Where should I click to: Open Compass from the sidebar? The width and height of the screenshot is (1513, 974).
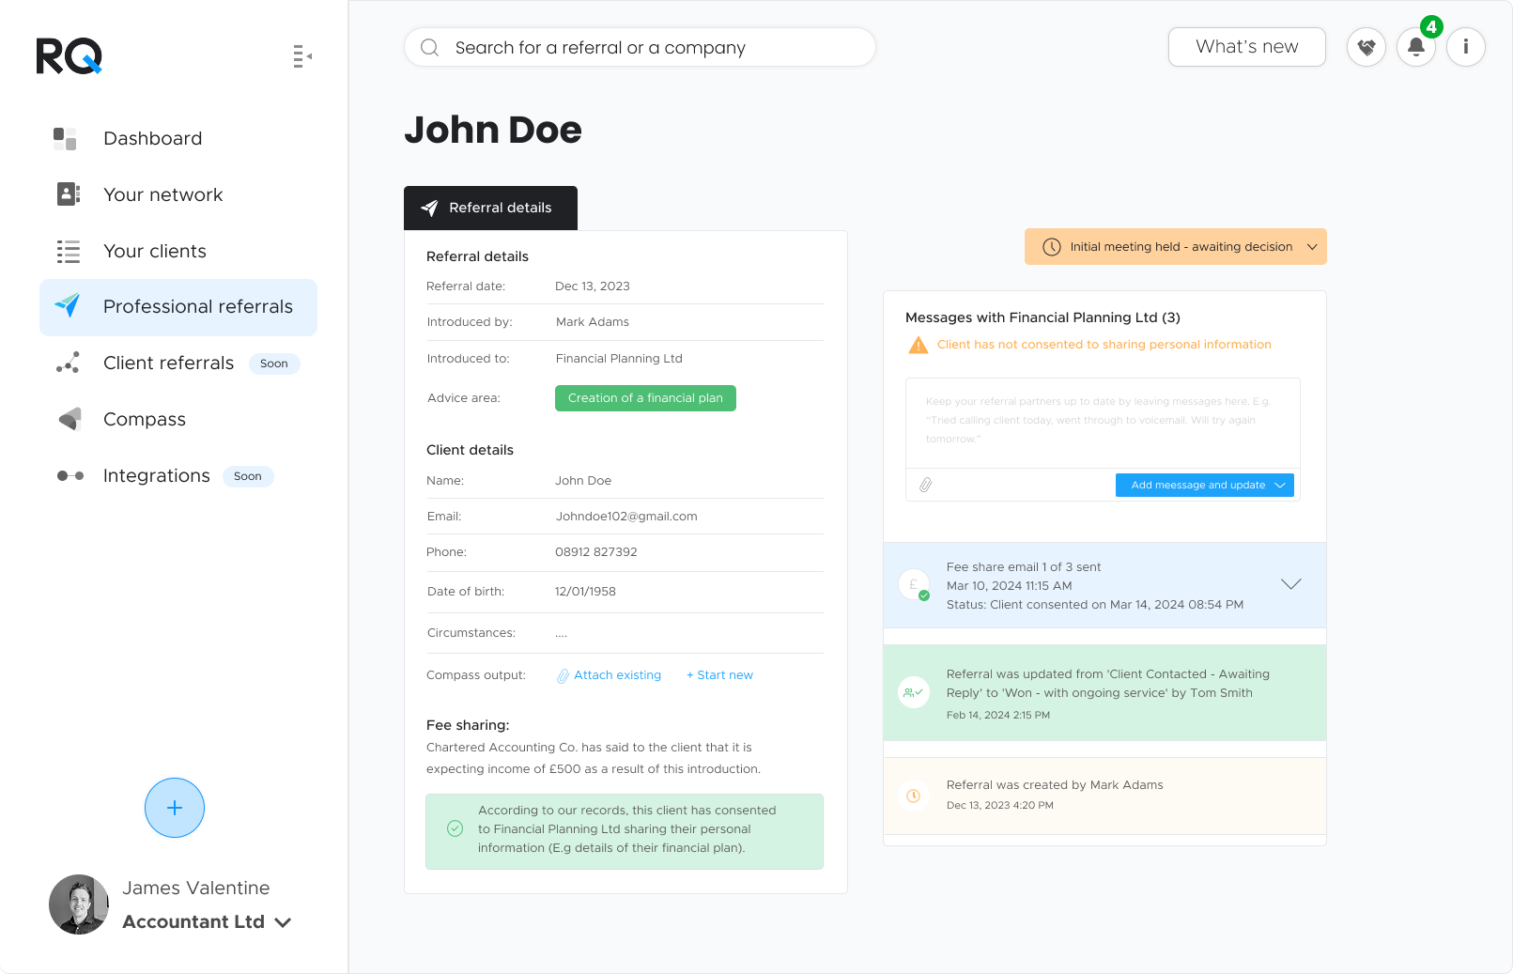(144, 419)
